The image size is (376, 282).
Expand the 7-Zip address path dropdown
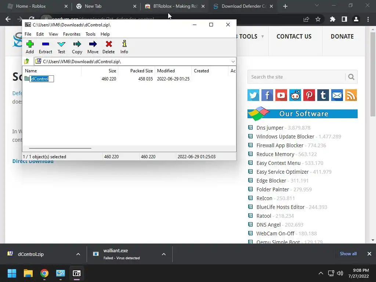coord(233,62)
